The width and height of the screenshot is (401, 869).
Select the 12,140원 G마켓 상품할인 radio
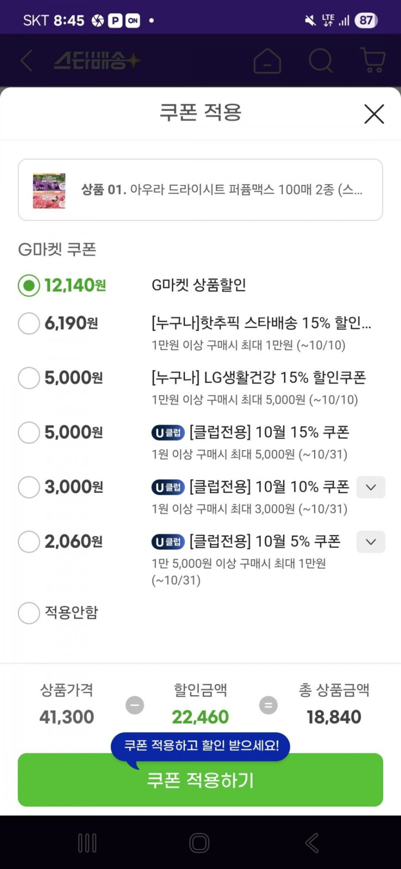29,285
